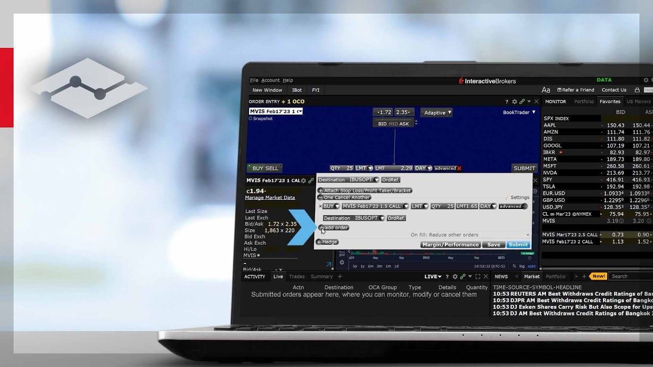Switch to Portfolio tab in Monitor

coord(584,101)
